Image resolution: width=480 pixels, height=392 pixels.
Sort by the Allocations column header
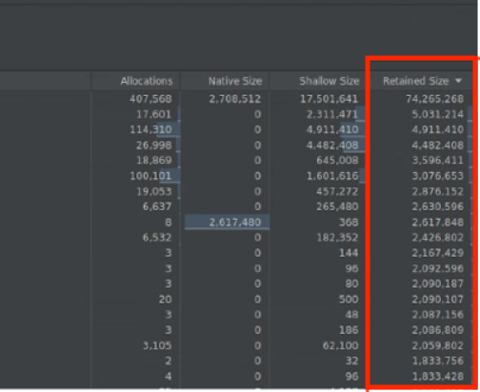tap(147, 81)
